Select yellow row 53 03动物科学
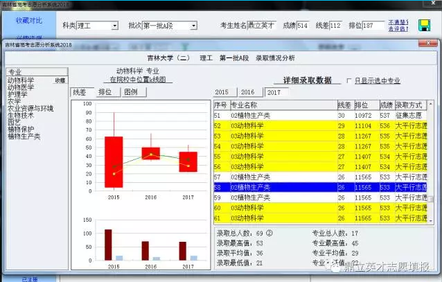This screenshot has width=442, height=282. [320, 136]
